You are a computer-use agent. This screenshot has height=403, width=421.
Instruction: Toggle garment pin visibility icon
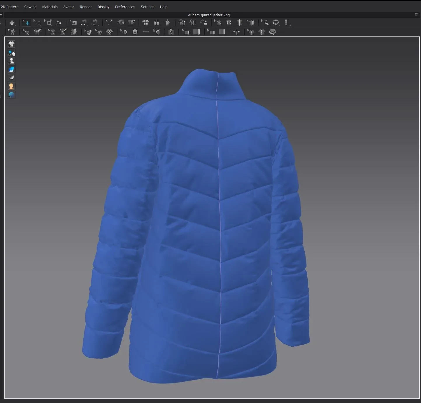(11, 52)
